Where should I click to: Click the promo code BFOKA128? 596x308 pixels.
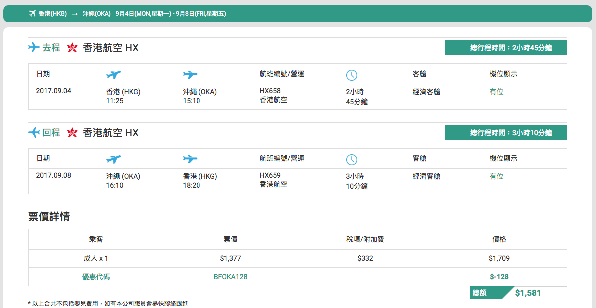(x=231, y=277)
